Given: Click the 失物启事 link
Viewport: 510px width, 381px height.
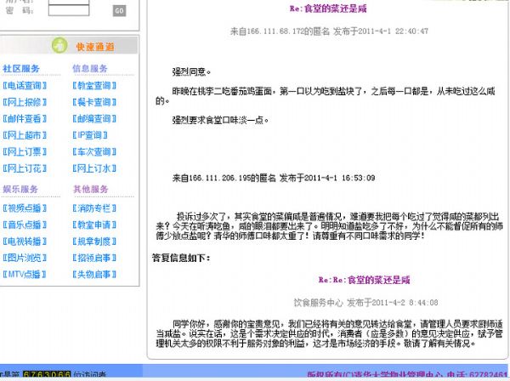Looking at the screenshot, I should click(x=93, y=274).
